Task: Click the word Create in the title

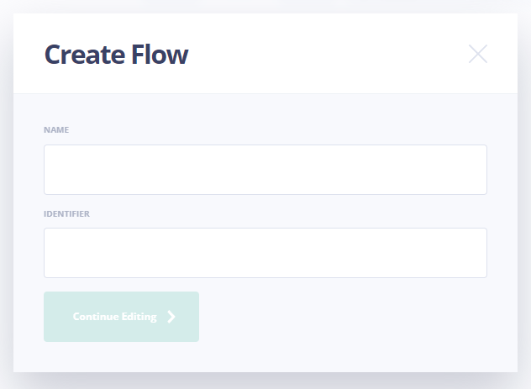Action: (x=81, y=55)
